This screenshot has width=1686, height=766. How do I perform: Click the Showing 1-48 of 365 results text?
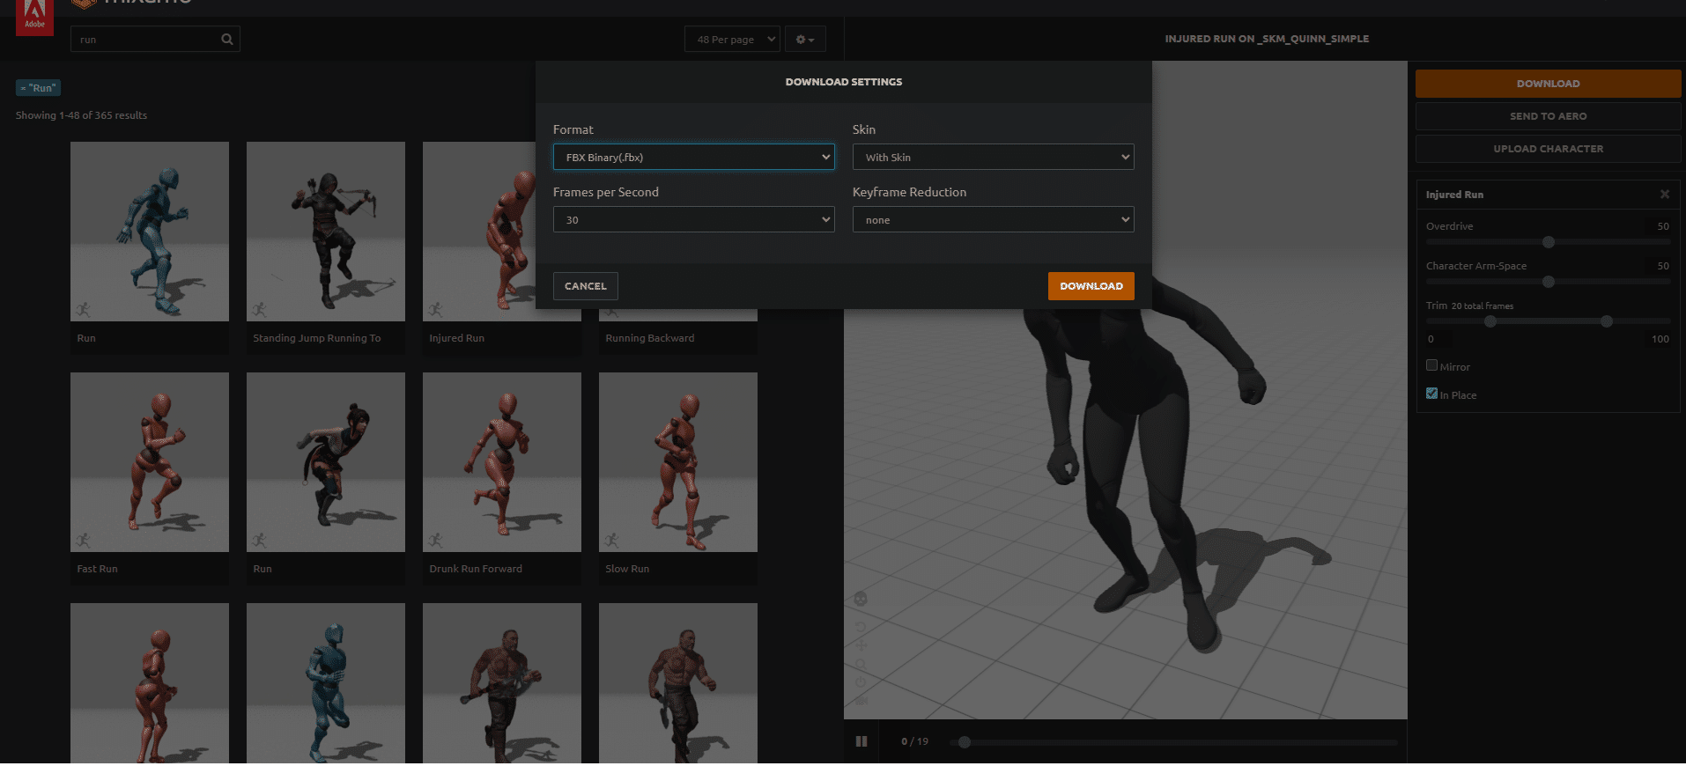point(81,115)
